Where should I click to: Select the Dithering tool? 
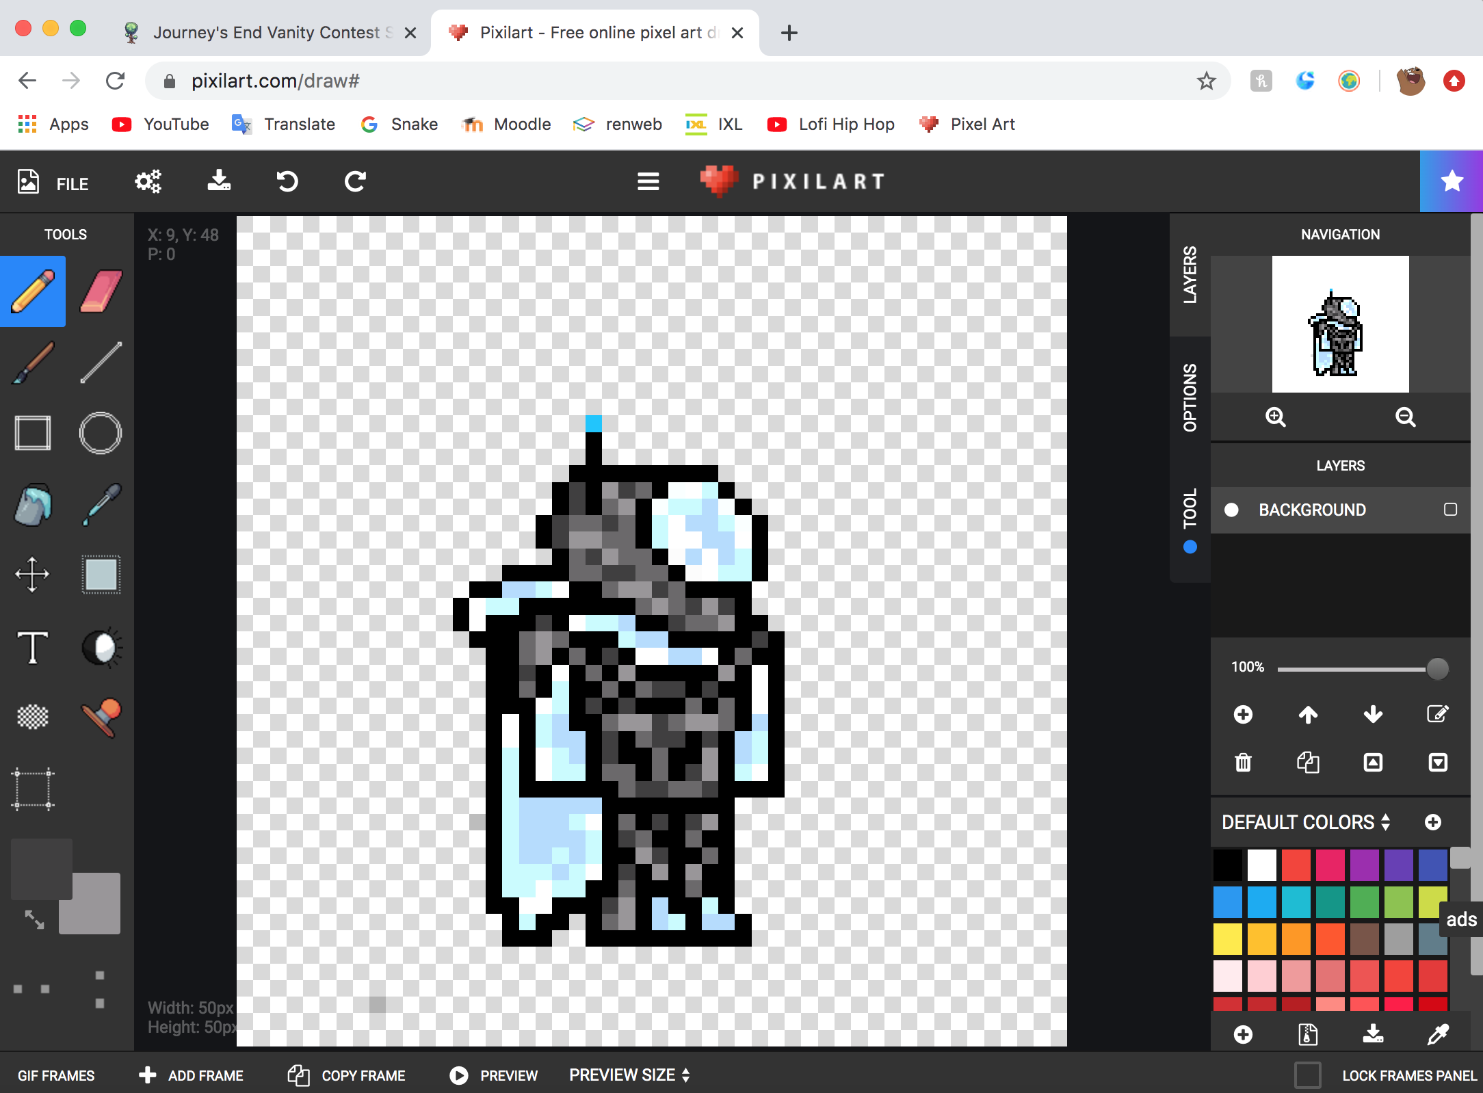click(34, 715)
